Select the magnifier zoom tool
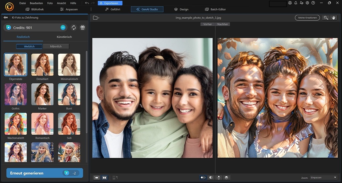 [x=326, y=18]
